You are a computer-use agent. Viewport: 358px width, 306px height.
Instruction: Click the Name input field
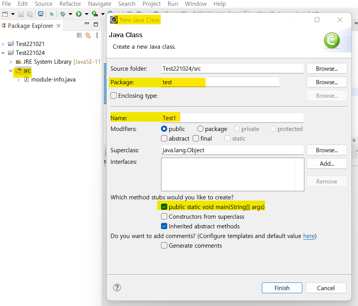232,118
